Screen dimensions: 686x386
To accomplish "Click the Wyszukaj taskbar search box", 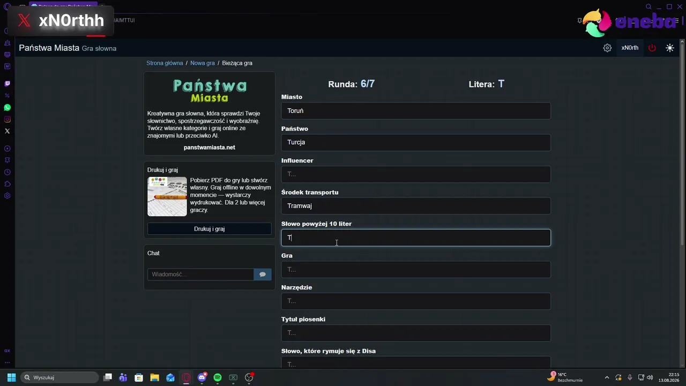I will (x=59, y=377).
